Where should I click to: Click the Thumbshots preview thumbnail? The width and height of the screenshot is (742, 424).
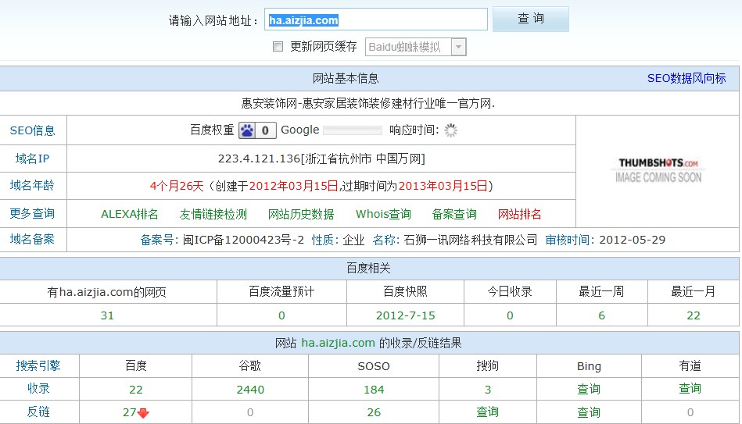(658, 170)
